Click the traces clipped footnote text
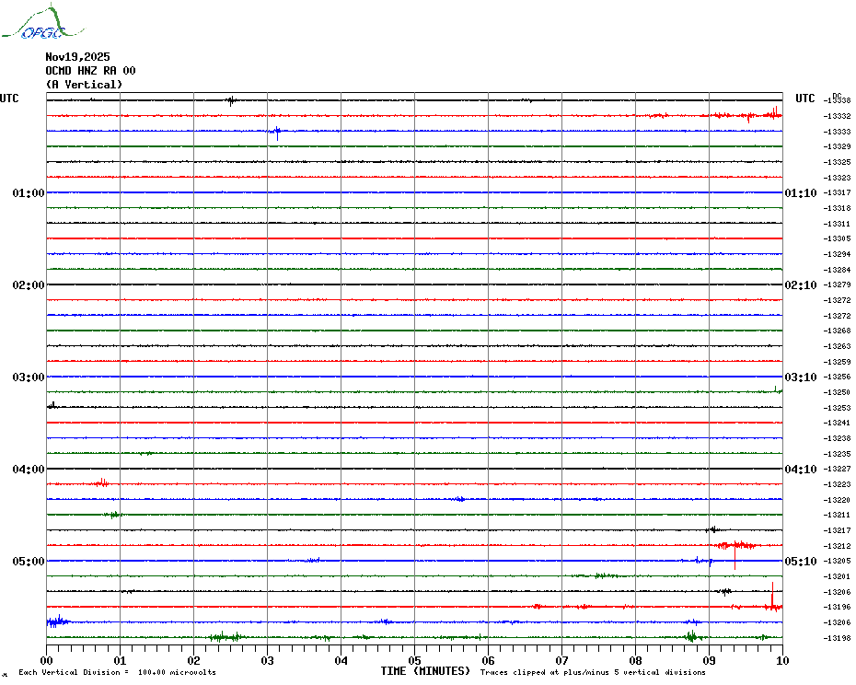This screenshot has width=856, height=685. 593,673
